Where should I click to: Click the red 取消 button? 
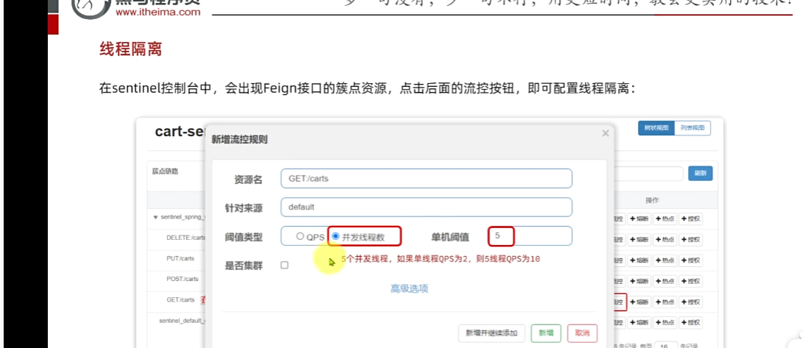pyautogui.click(x=582, y=333)
